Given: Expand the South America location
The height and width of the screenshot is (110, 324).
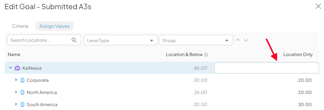Looking at the screenshot, I should pyautogui.click(x=16, y=104).
